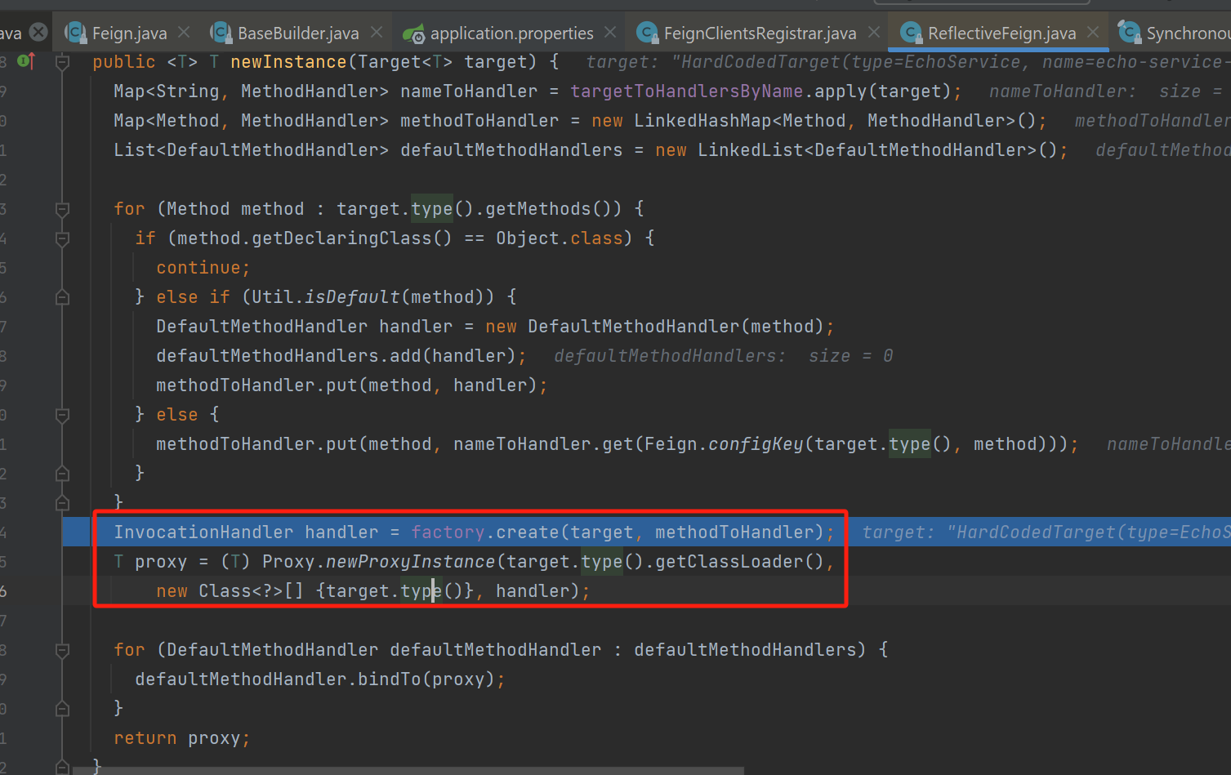Click 'Object.class' in the if condition

point(560,238)
